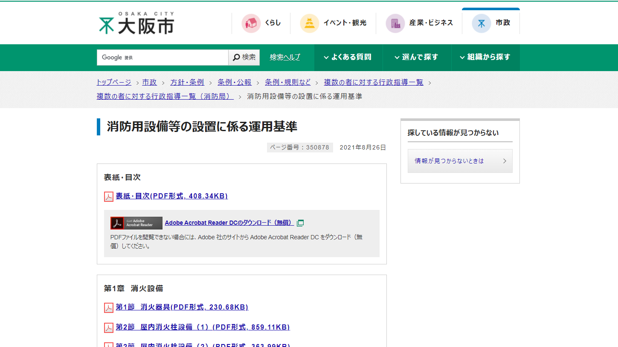
Task: Click the new-window icon after Adobe download link
Action: click(x=300, y=223)
